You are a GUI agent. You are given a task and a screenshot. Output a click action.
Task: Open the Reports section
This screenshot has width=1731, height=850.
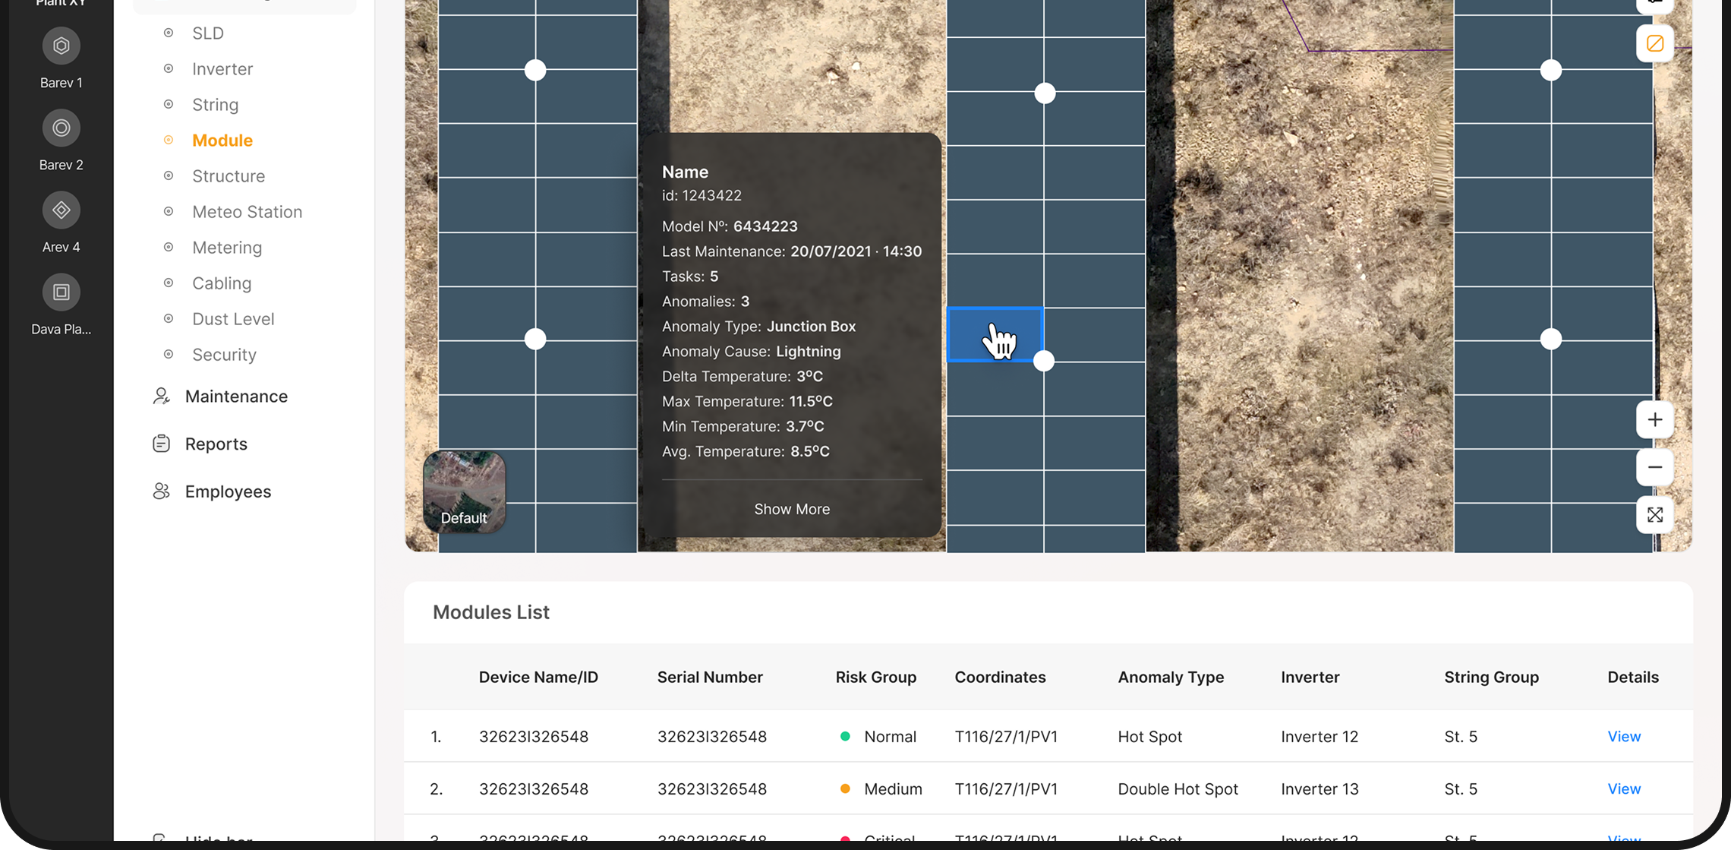[216, 444]
